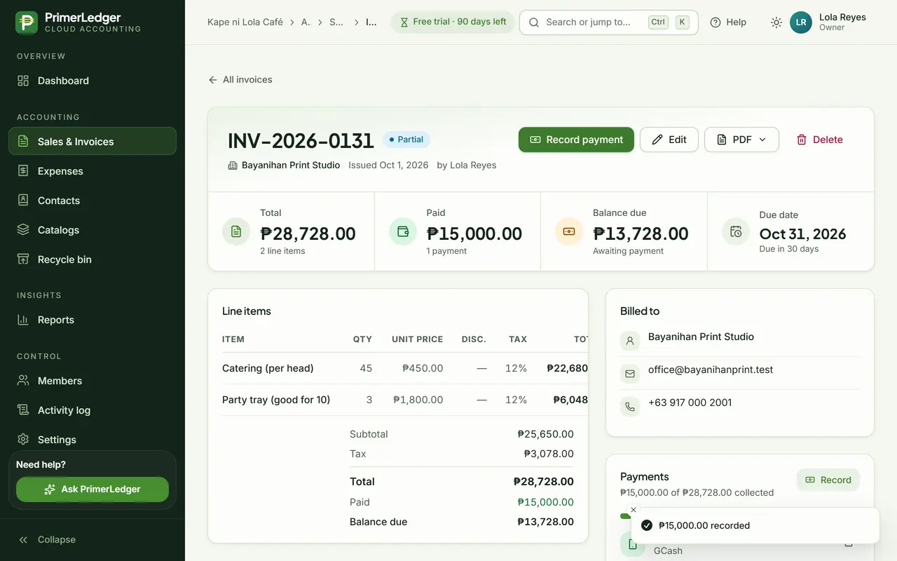
Task: Click the Total document icon in summary card
Action: point(236,231)
